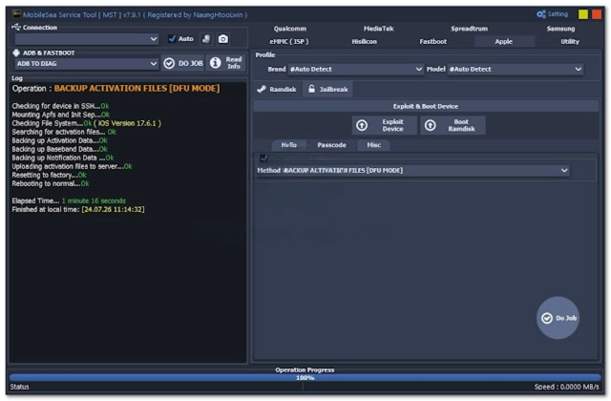Click 'Resetting to factory' log line
Viewport: 611px width, 401px height.
coord(49,175)
